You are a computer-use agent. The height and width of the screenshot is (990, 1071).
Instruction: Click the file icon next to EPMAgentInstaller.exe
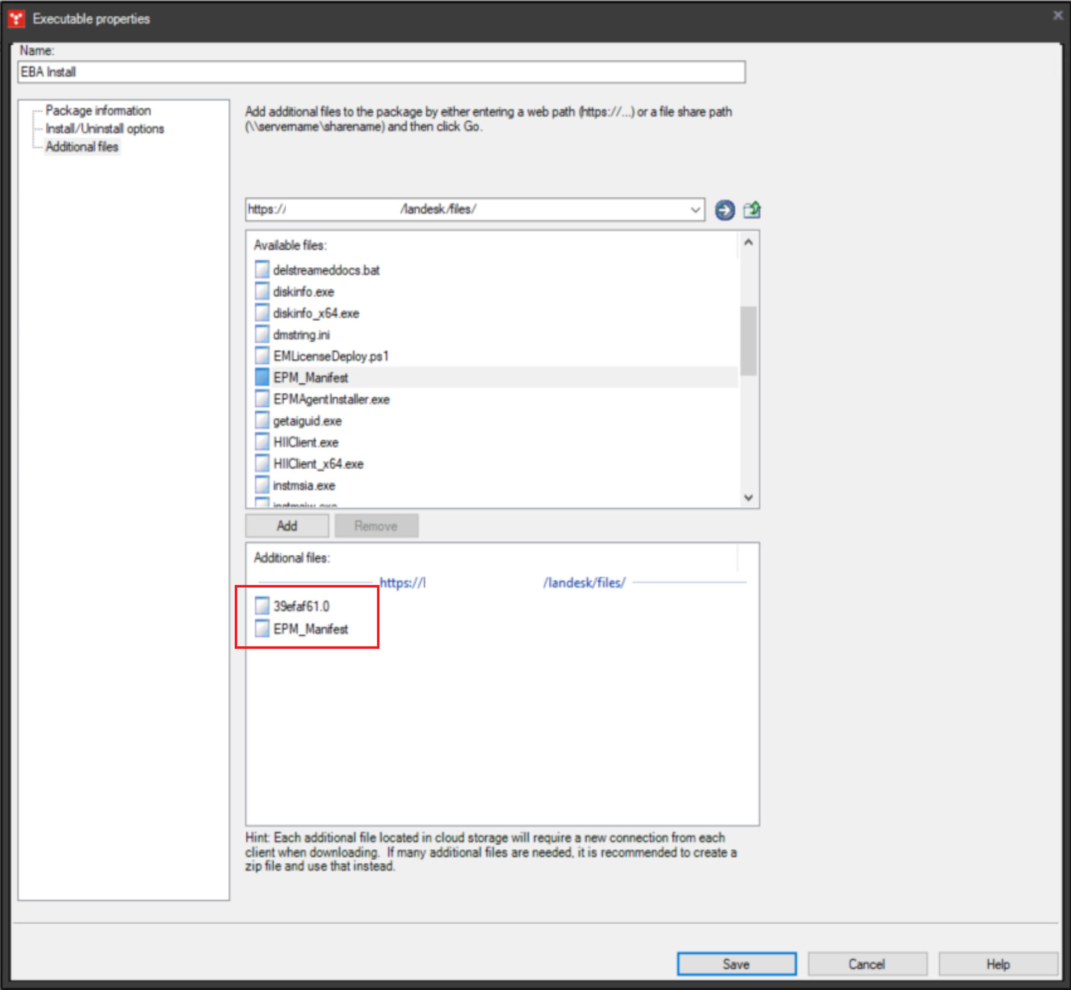coord(261,398)
